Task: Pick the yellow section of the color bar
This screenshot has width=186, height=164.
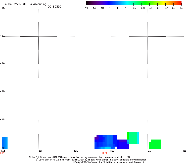Action: 164,3
